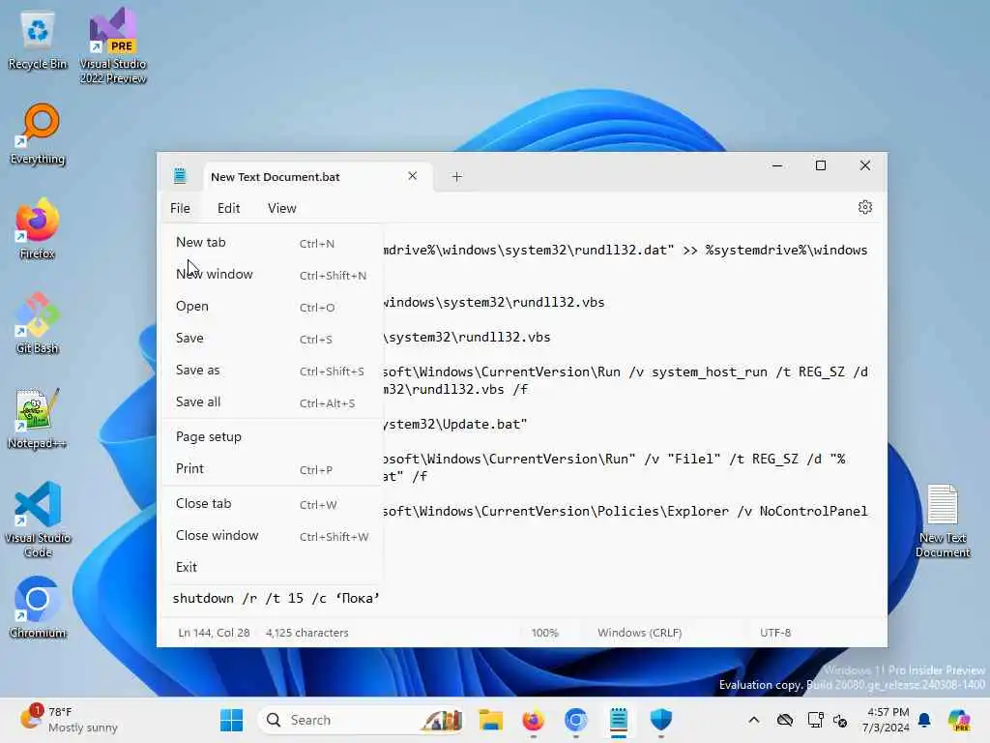Click the shutdown /r /t 15 line
This screenshot has width=990, height=743.
276,598
